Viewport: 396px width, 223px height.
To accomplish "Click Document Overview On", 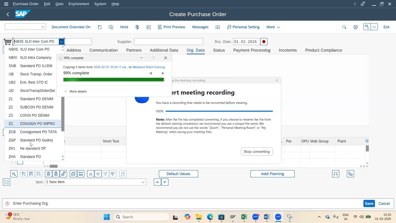I will [x=71, y=27].
